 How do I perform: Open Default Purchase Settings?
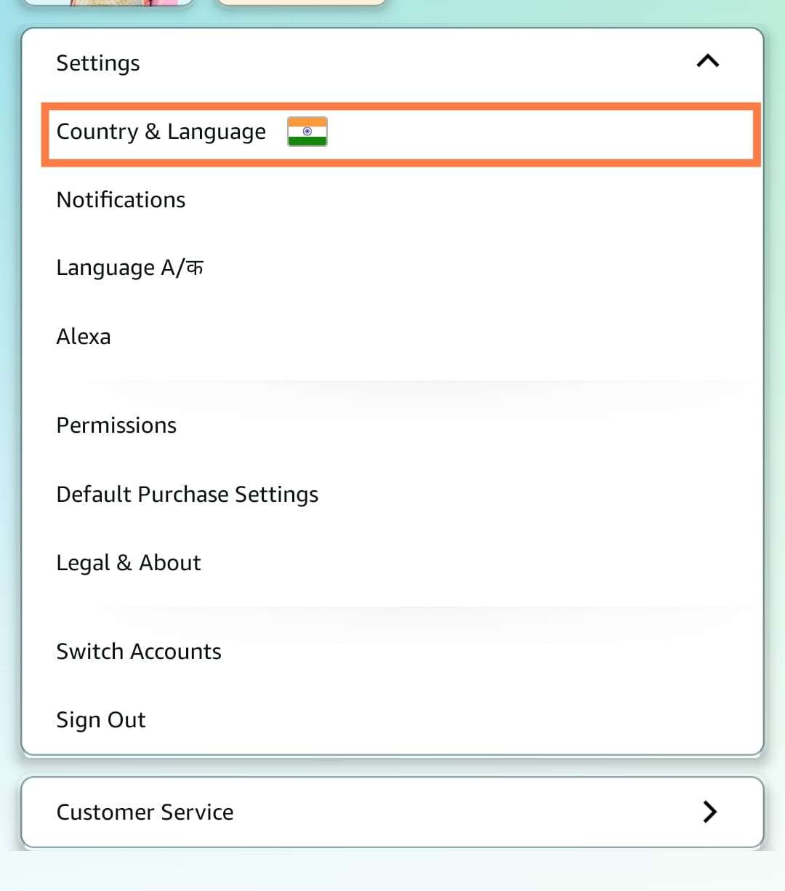click(187, 494)
